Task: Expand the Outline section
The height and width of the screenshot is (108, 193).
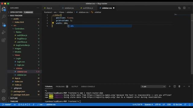Action: point(14,98)
